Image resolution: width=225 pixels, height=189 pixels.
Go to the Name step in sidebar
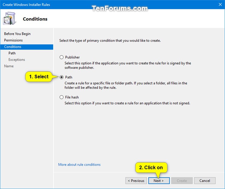9,66
